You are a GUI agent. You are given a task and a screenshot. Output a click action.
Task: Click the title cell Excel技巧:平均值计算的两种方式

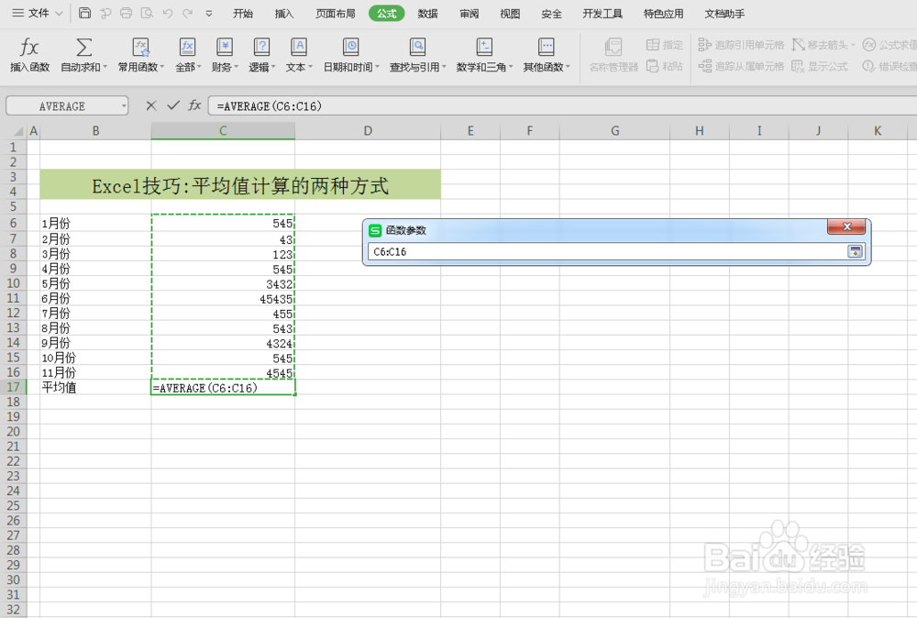(239, 184)
